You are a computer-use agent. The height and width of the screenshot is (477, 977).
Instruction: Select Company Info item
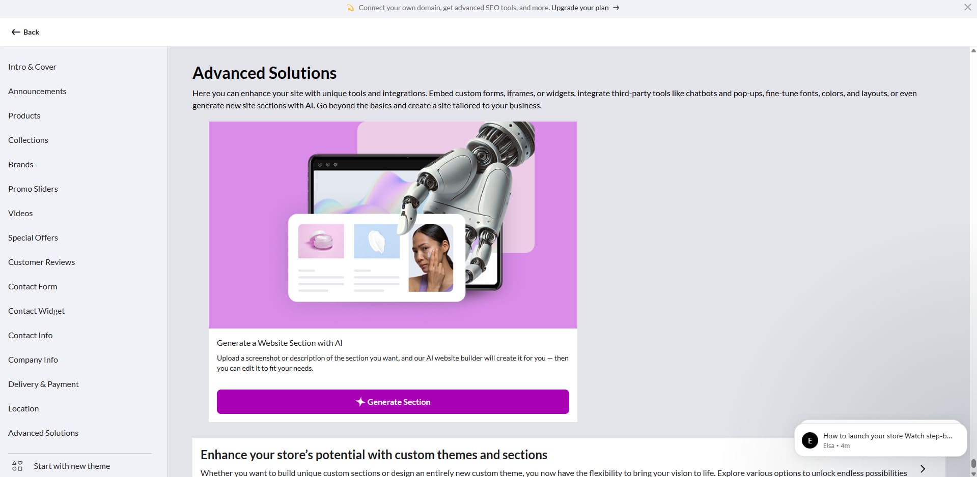[33, 360]
